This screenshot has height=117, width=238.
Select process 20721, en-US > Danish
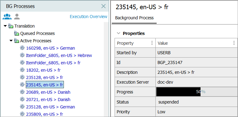[48, 100]
